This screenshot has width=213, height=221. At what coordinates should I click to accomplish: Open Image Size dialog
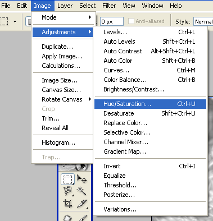[x=63, y=80]
